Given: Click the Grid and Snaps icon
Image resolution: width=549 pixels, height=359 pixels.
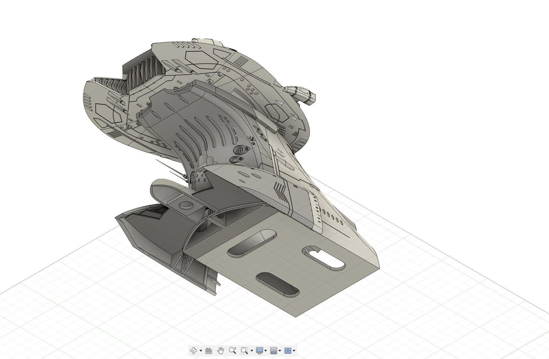Looking at the screenshot, I should [x=273, y=350].
